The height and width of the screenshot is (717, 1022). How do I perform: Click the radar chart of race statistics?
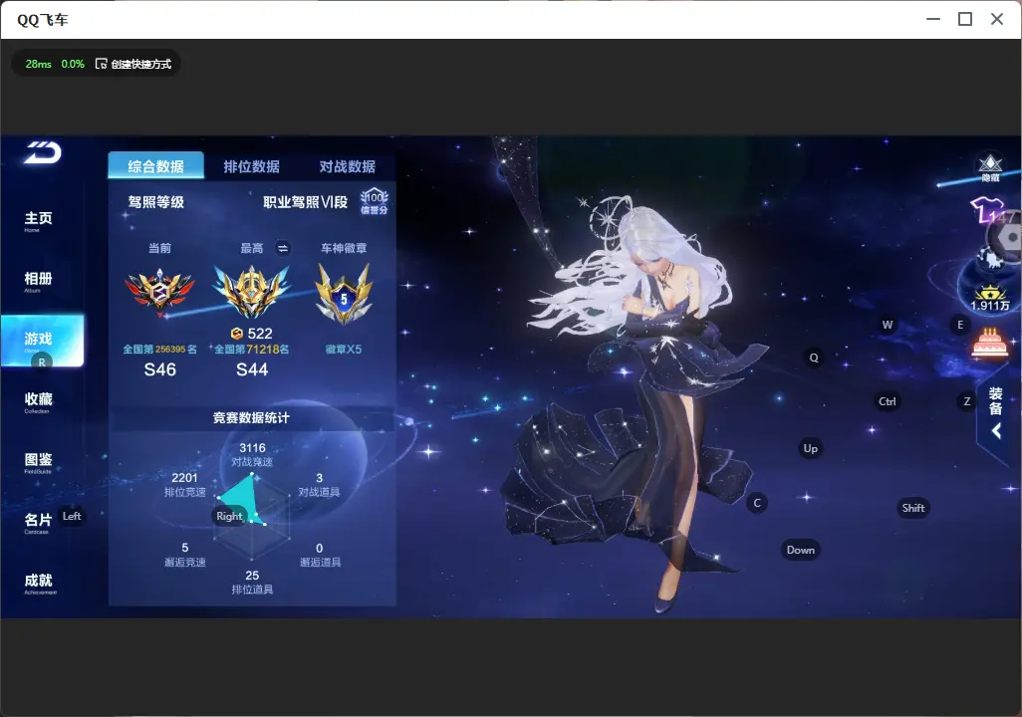pos(252,517)
